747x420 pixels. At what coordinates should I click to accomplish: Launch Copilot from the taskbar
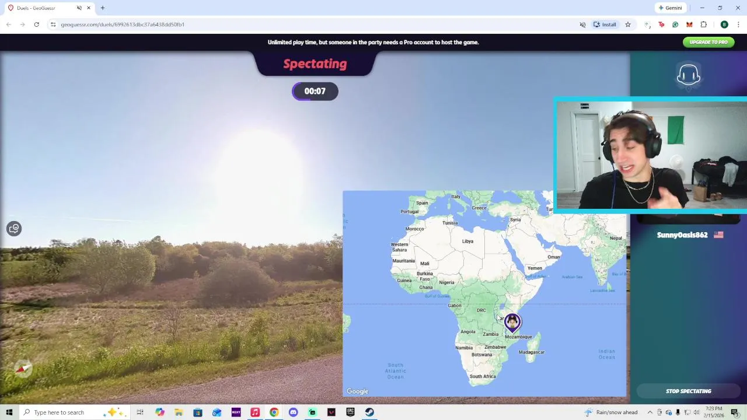(x=159, y=412)
